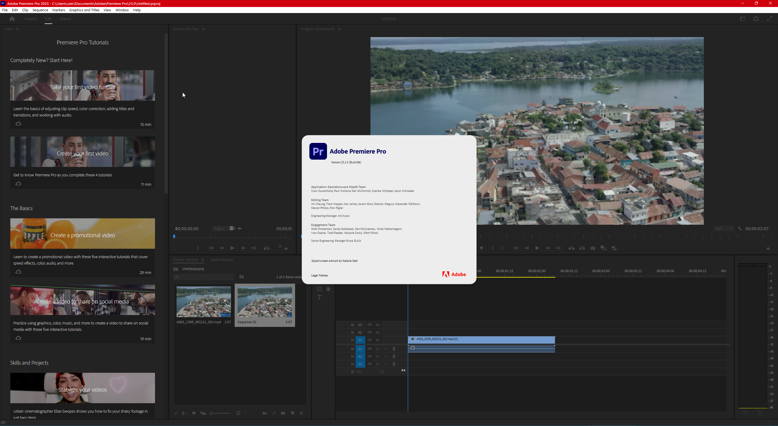Toggle V1 track output eye icon
The height and width of the screenshot is (426, 778).
[x=378, y=340]
